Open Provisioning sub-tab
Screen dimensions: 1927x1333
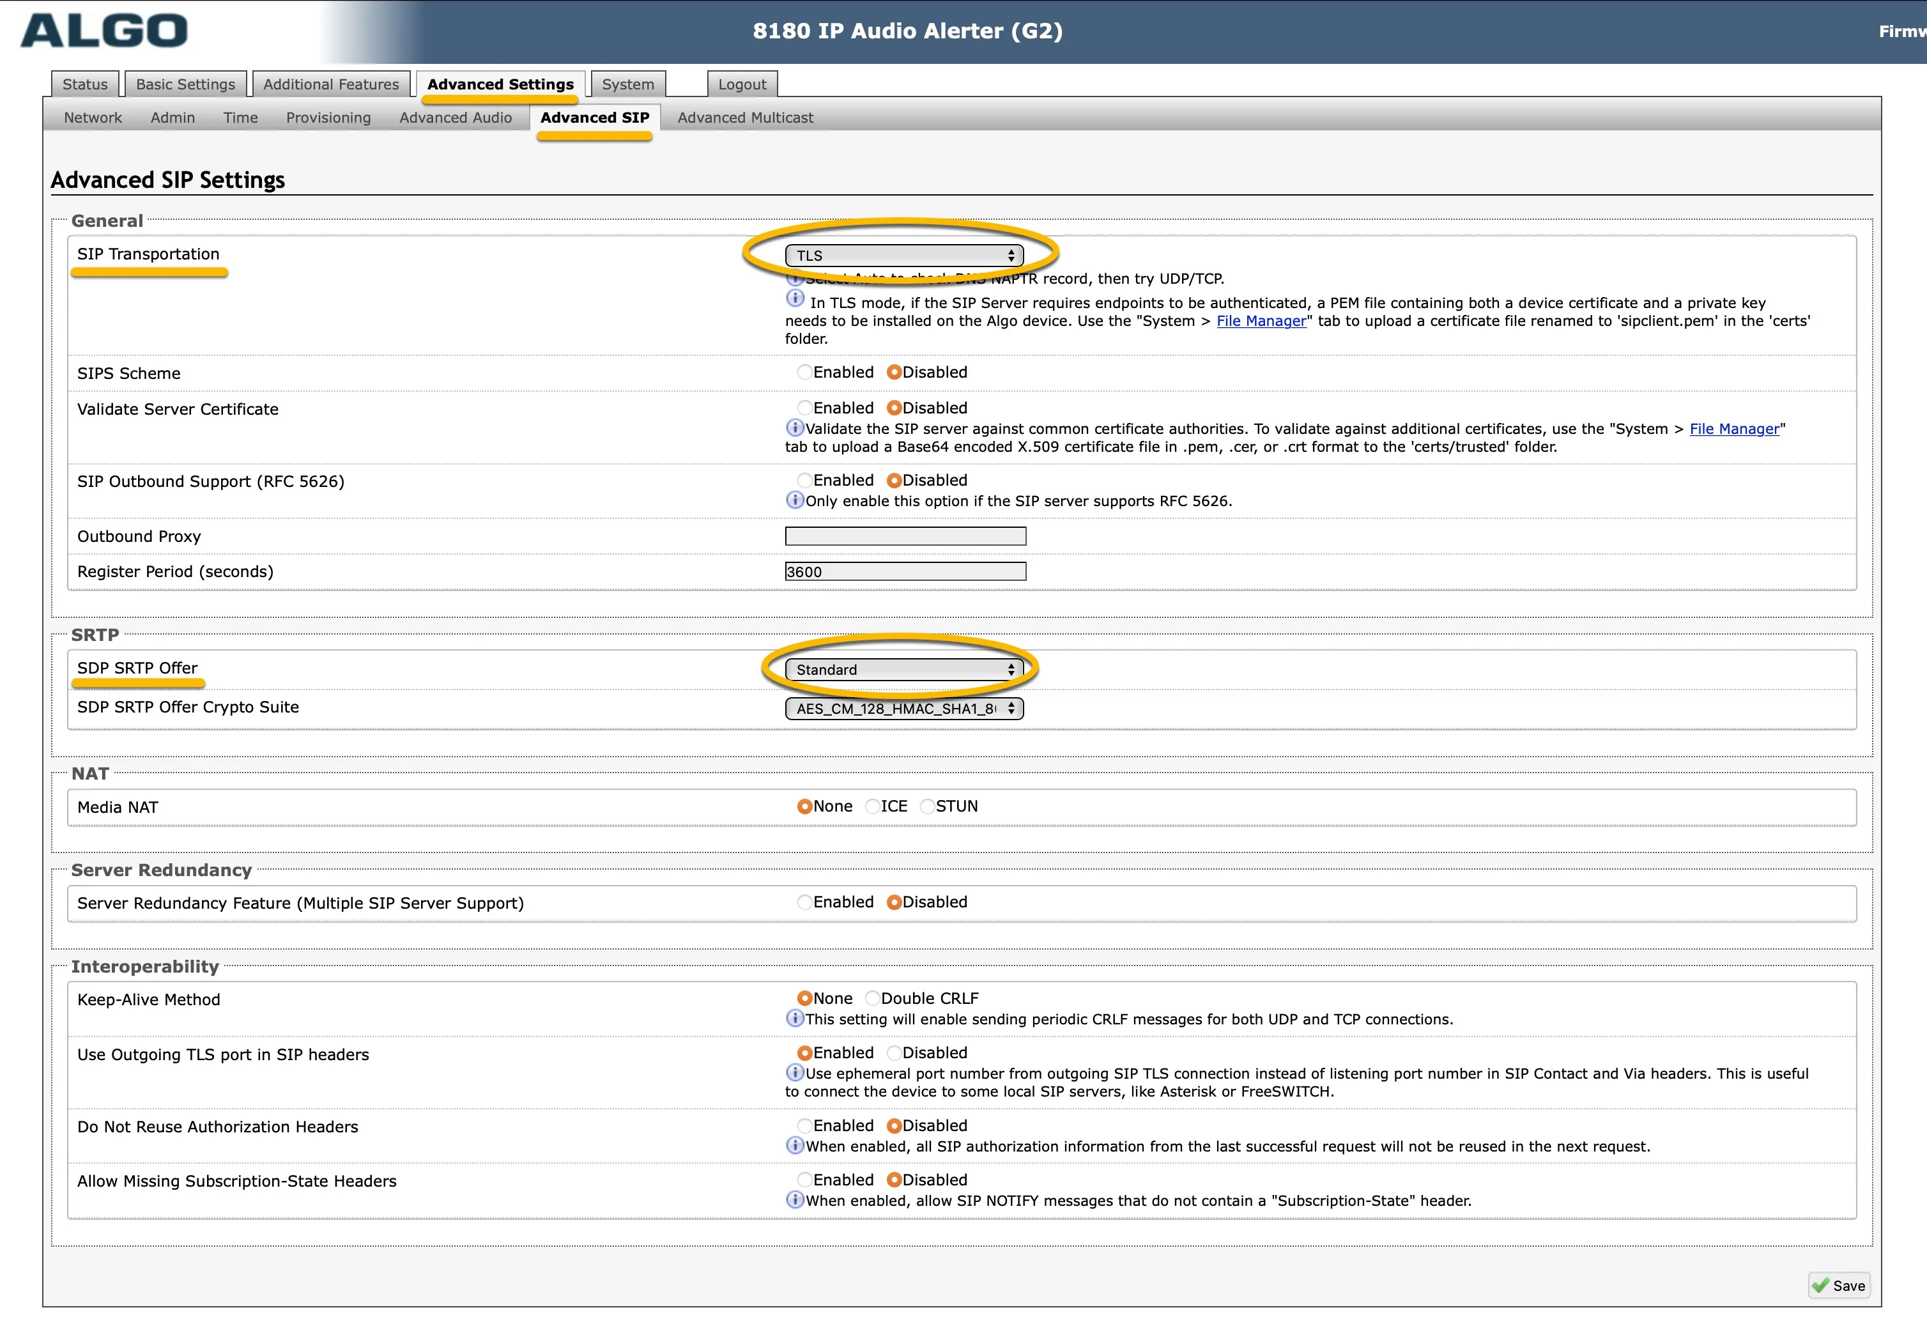pyautogui.click(x=328, y=118)
